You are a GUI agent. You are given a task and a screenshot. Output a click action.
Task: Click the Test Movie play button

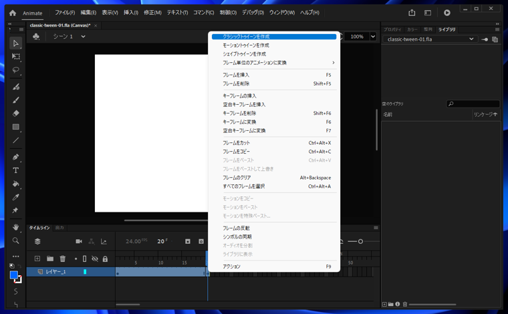[x=447, y=13]
